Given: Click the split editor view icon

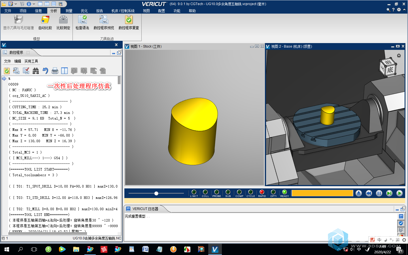Looking at the screenshot, I should click(x=65, y=71).
